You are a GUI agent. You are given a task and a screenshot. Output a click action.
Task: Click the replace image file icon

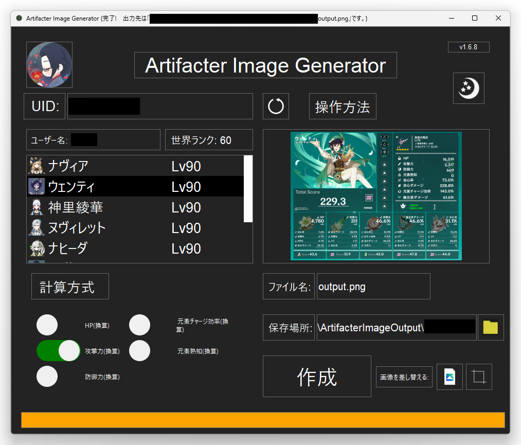(x=450, y=377)
